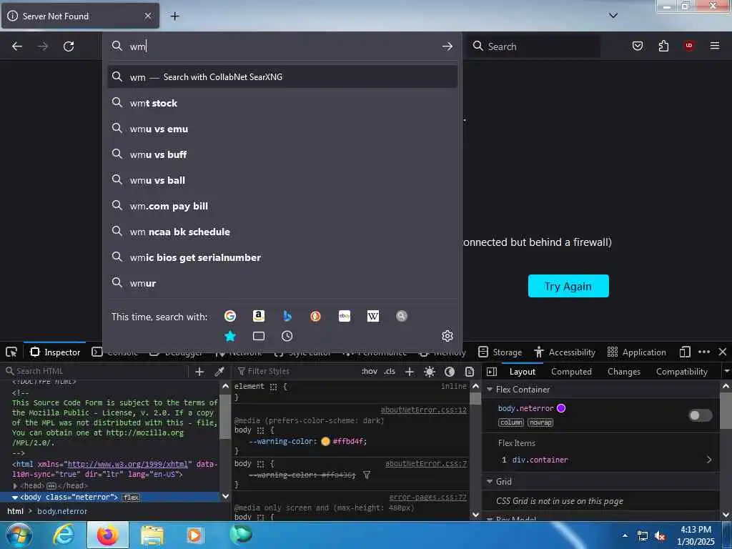Go back to the previous page

point(17,46)
